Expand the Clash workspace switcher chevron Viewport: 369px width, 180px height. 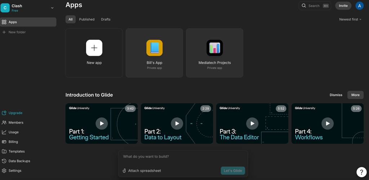52,8
